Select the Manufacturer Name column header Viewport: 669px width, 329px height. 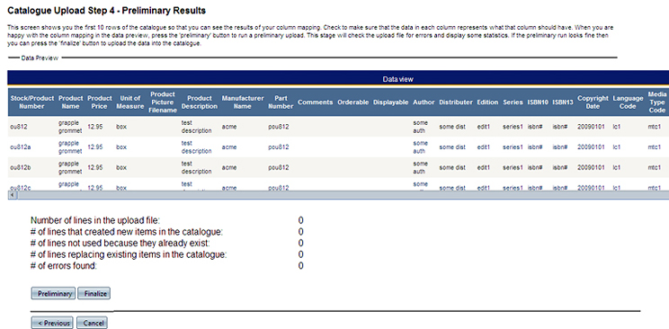pyautogui.click(x=243, y=102)
